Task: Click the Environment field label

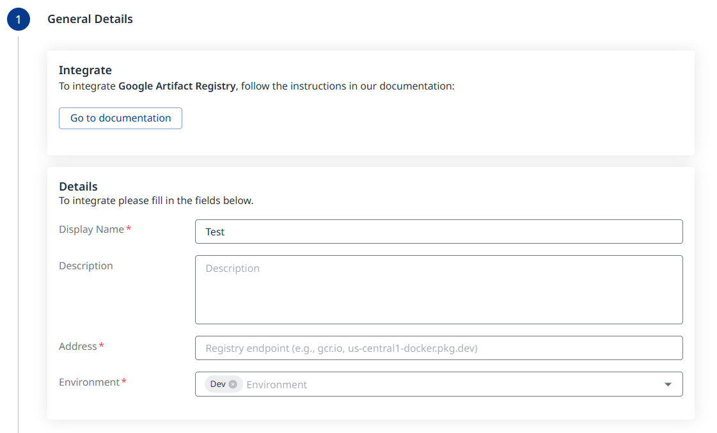Action: [90, 382]
